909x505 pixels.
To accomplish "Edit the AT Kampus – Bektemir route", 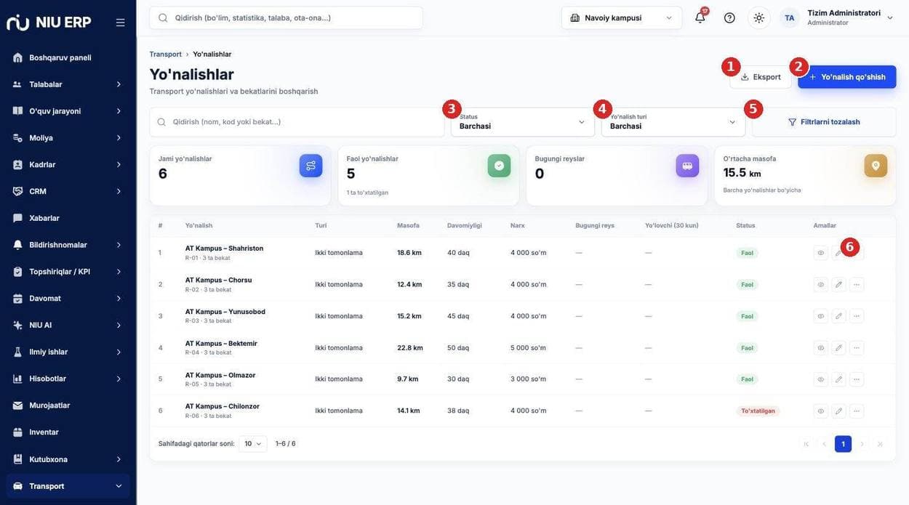I will 838,348.
